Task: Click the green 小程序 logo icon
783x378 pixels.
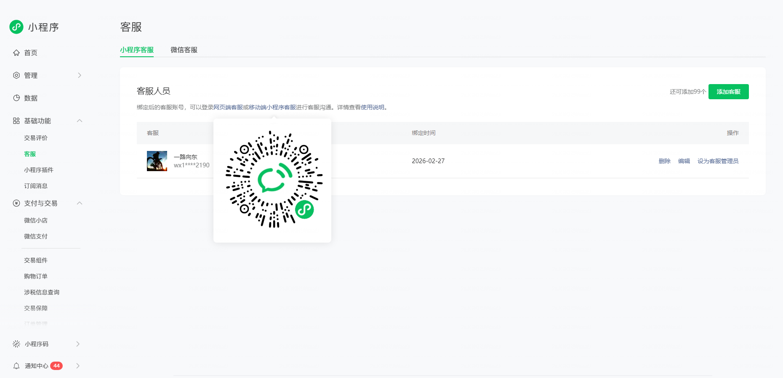Action: [16, 27]
